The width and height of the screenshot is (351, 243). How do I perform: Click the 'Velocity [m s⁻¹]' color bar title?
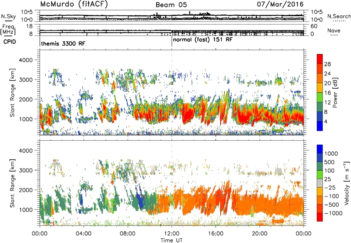[x=347, y=182]
